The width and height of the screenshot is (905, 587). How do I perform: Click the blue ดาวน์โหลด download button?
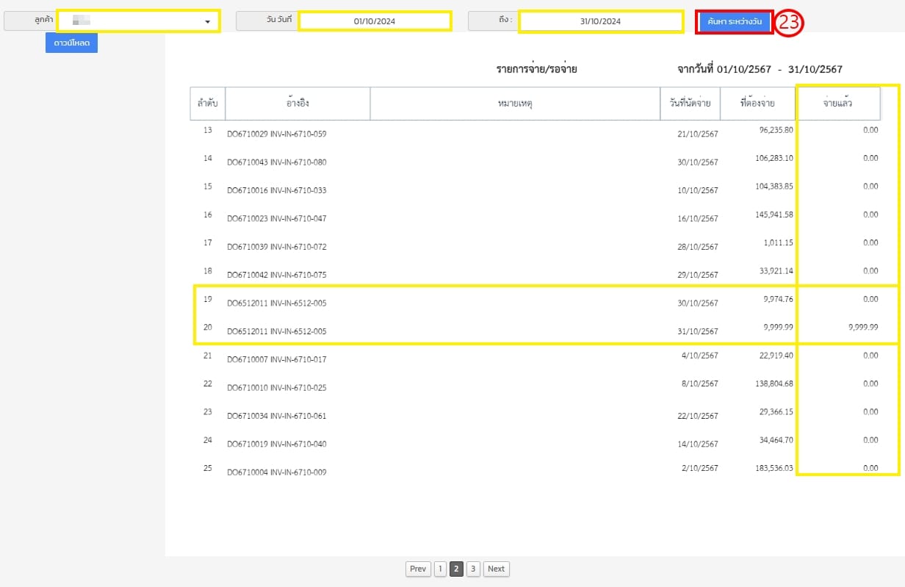pyautogui.click(x=71, y=43)
